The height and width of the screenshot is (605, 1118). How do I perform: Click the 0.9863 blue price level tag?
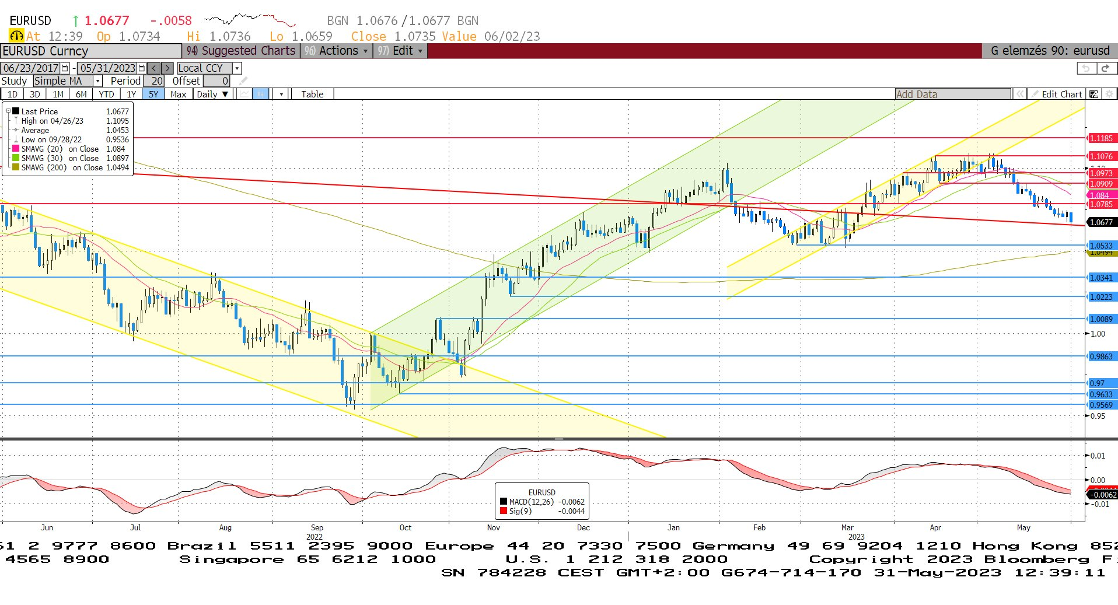coord(1102,356)
